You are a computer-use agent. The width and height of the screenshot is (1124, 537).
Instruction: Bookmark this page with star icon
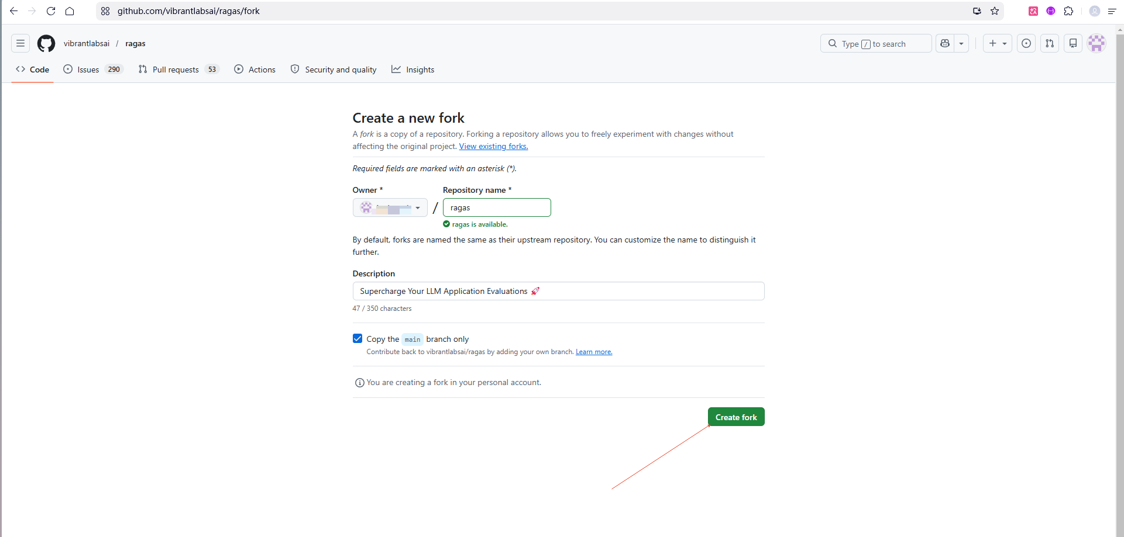click(x=995, y=11)
